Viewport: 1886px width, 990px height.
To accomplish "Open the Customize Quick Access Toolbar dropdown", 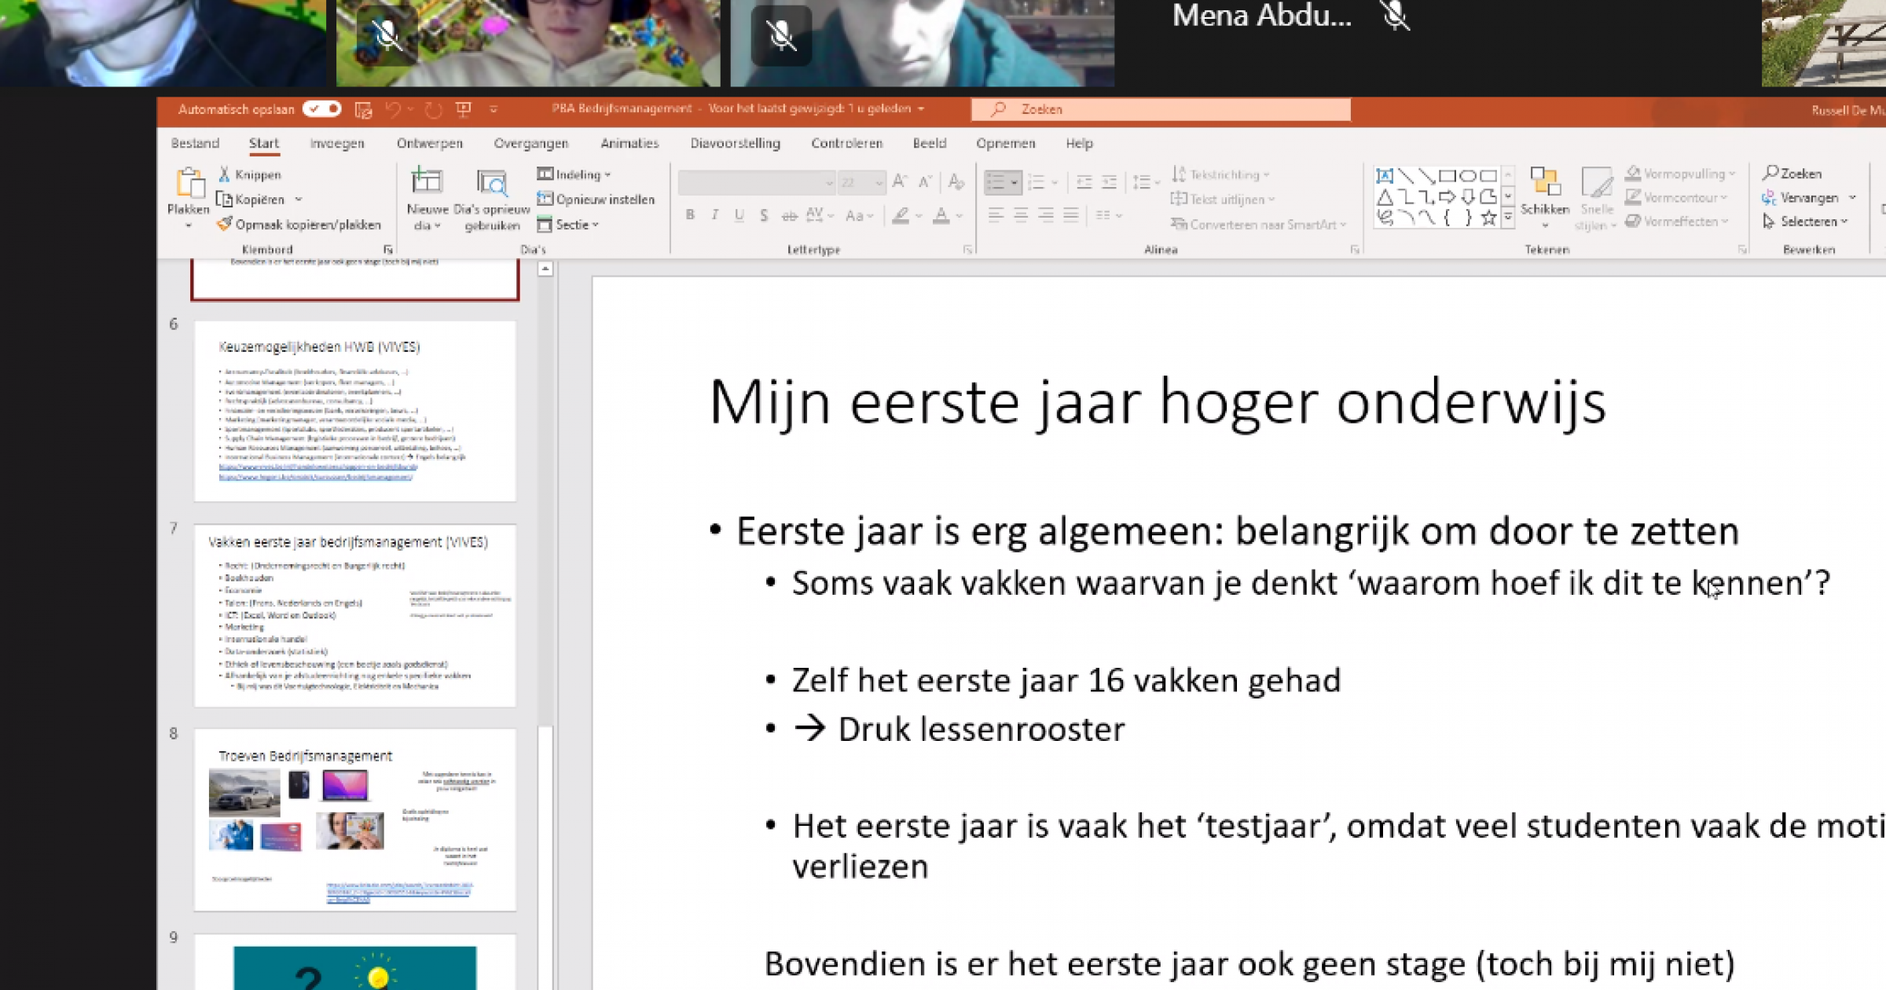I will (494, 110).
